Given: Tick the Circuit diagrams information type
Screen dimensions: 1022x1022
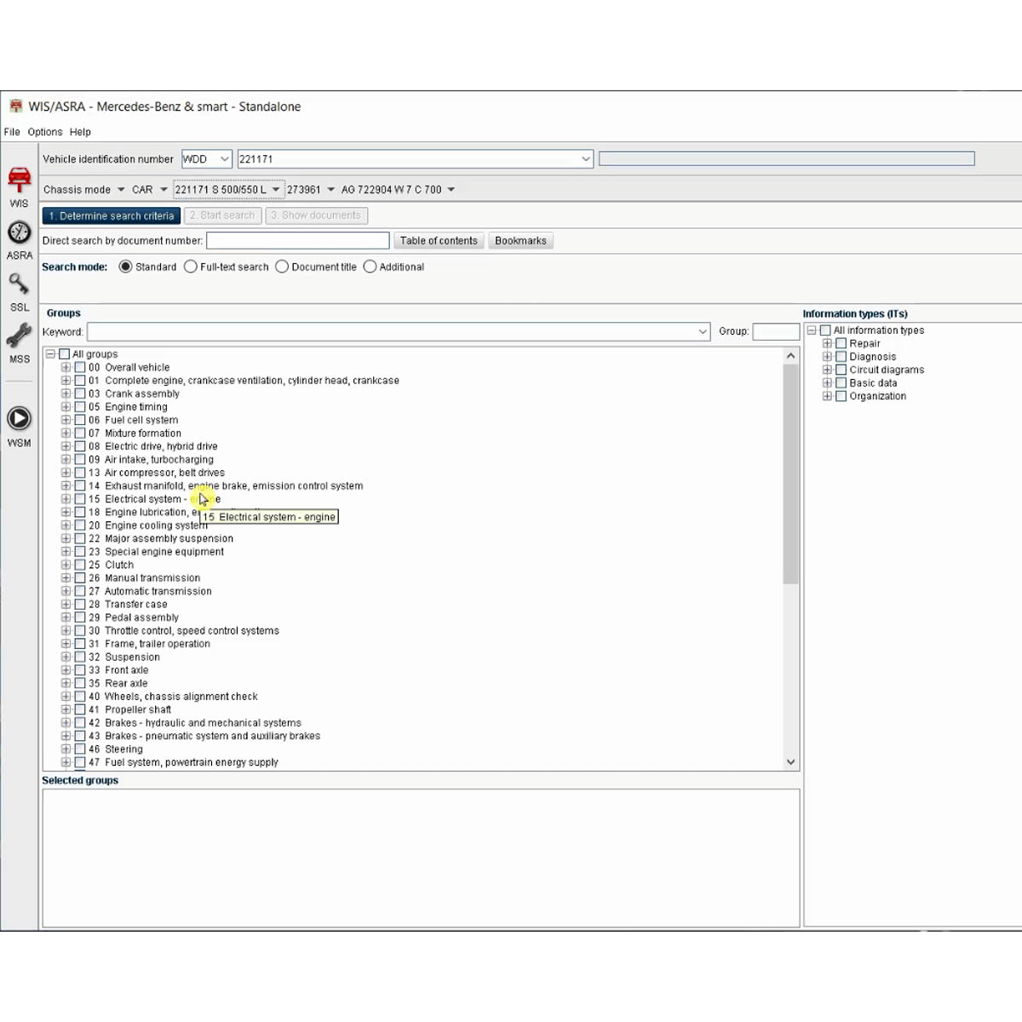Looking at the screenshot, I should 841,370.
